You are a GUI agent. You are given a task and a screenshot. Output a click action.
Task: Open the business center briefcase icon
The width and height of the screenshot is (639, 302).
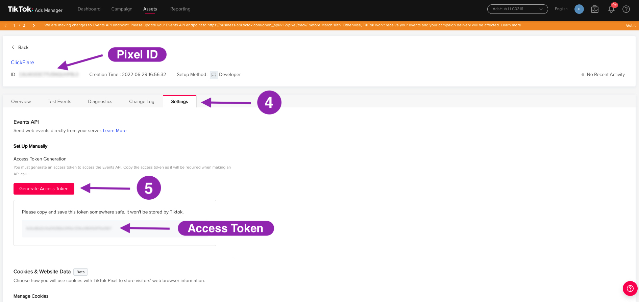(595, 9)
